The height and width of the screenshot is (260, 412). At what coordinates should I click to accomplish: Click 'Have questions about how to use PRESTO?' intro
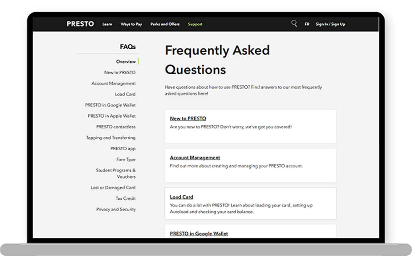click(x=243, y=90)
